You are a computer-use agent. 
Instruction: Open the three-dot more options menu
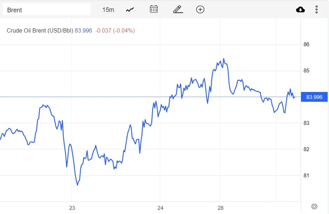317,10
